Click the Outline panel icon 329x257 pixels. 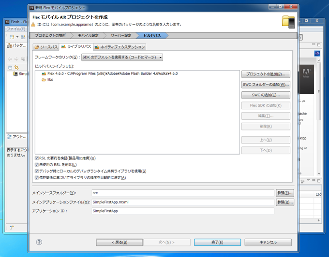tap(9, 137)
